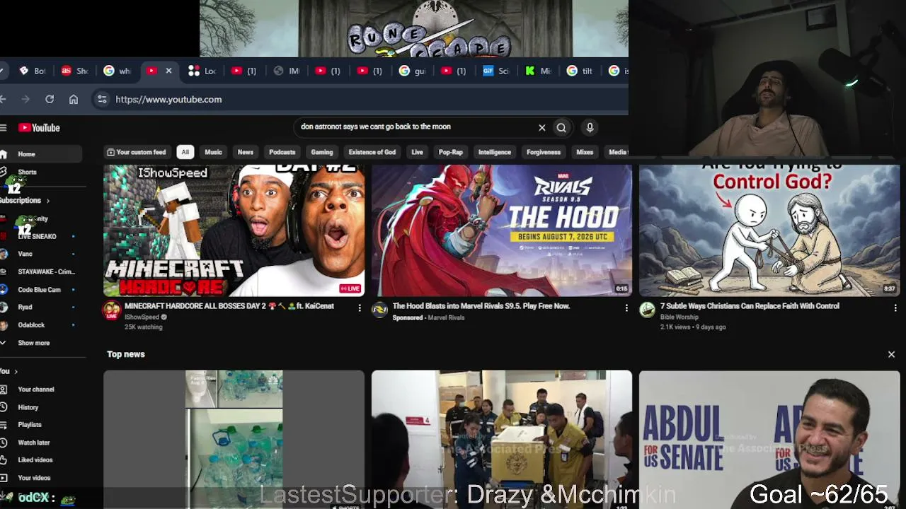Open the Bible Worship channel avatar

[647, 310]
